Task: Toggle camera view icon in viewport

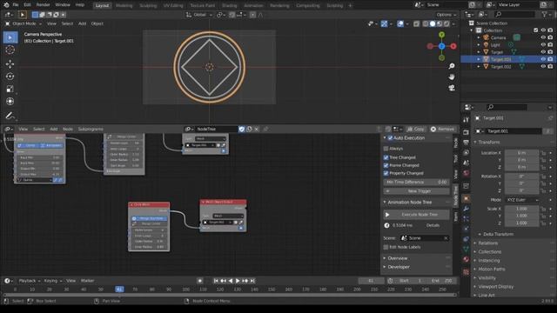Action: tap(452, 88)
